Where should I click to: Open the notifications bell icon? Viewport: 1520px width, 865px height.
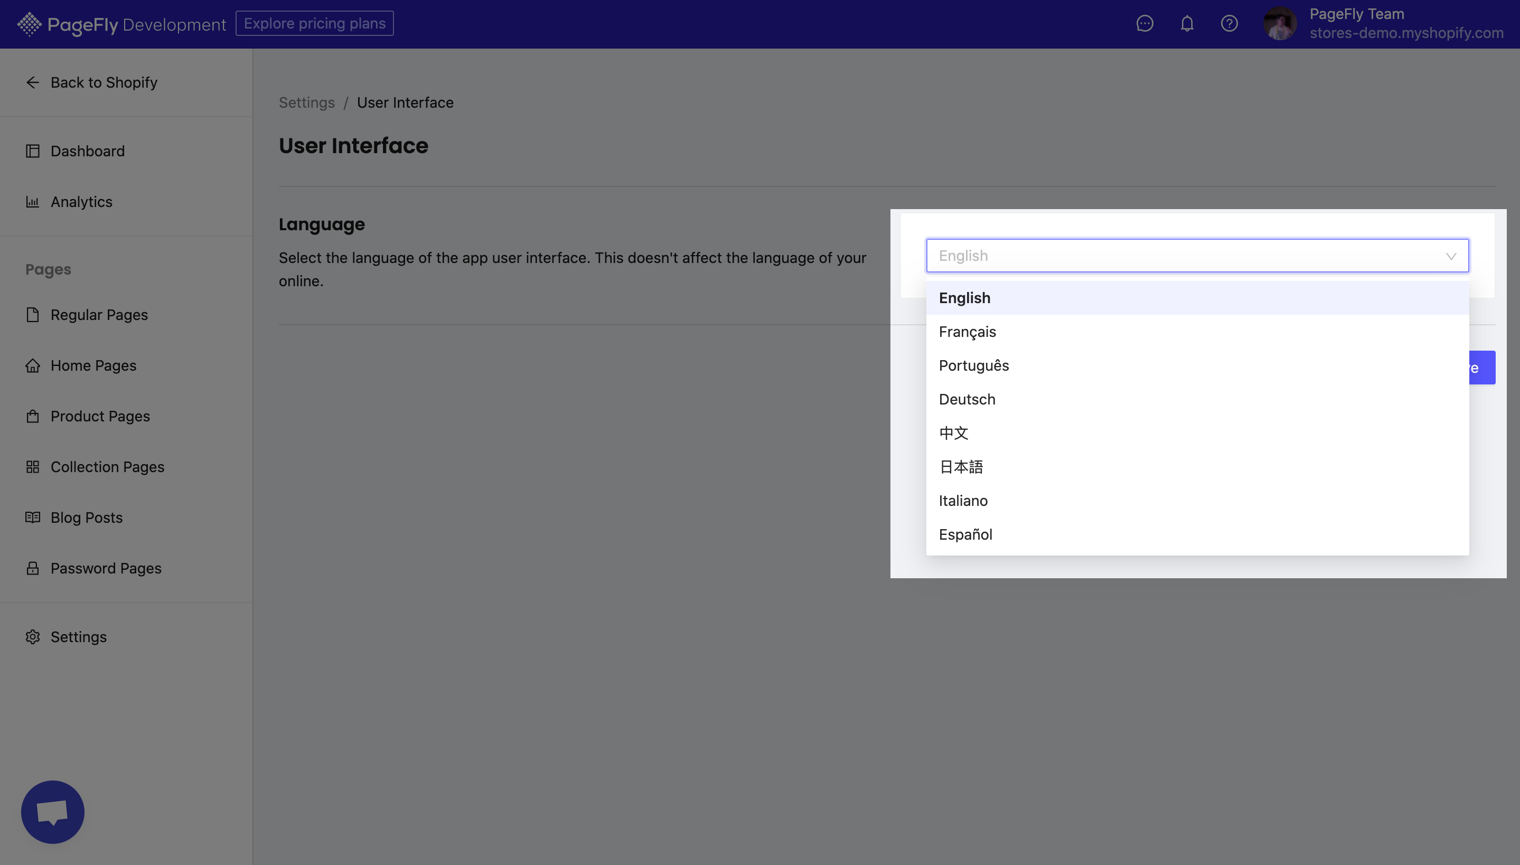click(x=1187, y=24)
